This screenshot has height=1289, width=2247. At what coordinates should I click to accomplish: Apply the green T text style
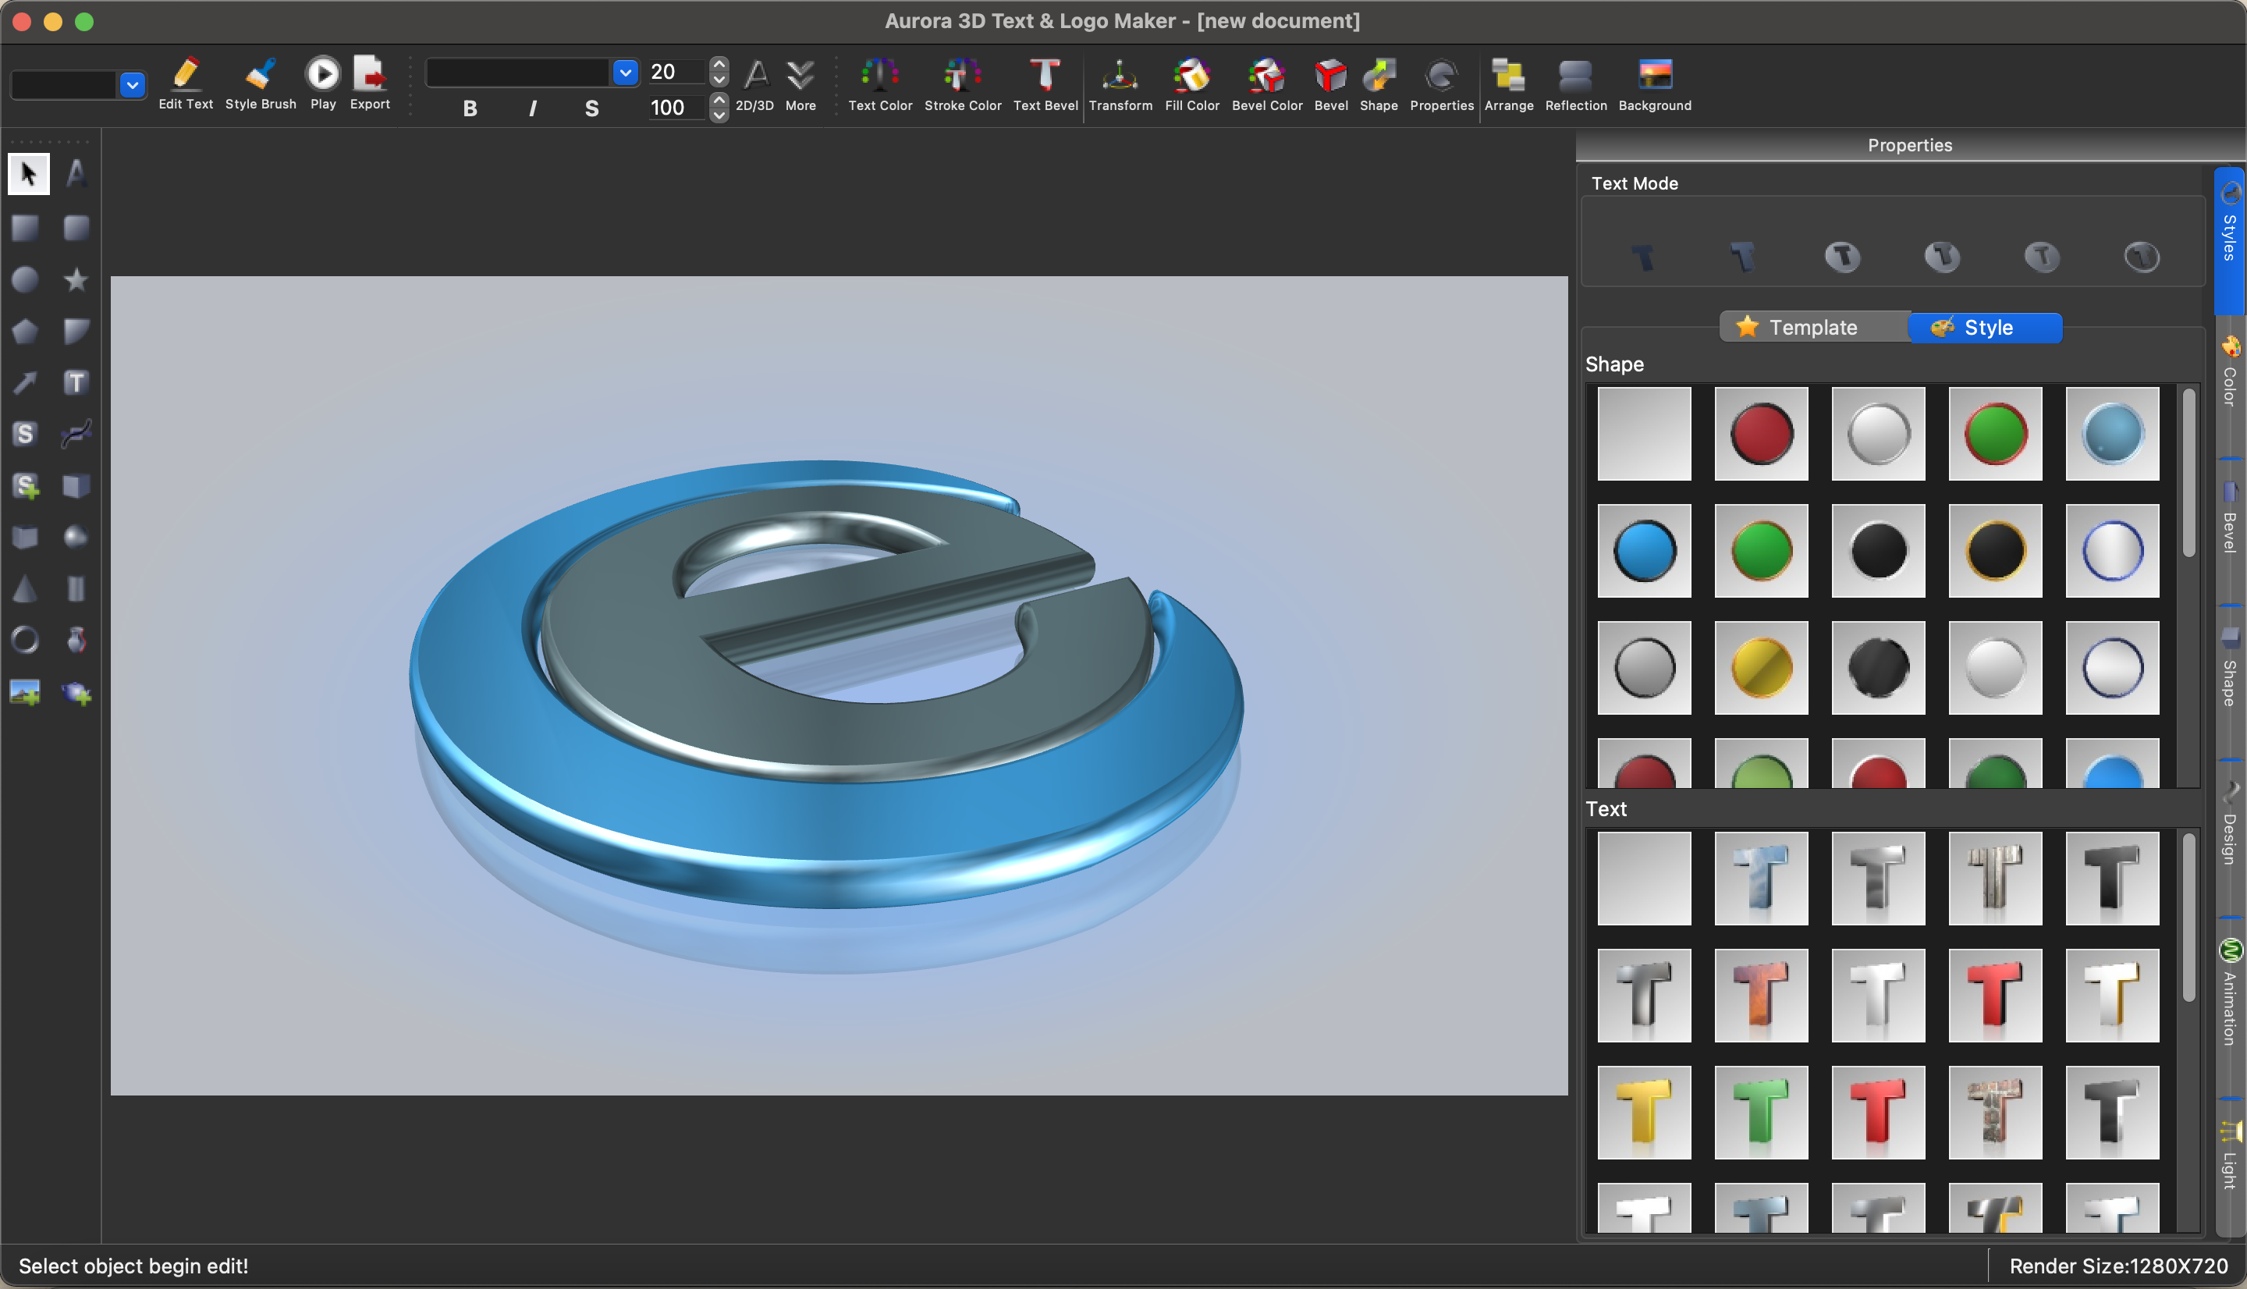coord(1761,1113)
